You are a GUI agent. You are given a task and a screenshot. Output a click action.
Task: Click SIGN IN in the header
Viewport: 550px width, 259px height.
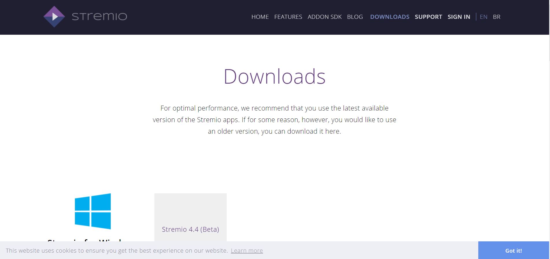click(459, 17)
